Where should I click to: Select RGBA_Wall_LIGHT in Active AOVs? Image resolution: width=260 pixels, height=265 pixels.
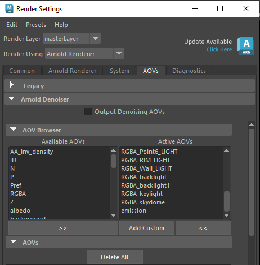click(x=146, y=168)
